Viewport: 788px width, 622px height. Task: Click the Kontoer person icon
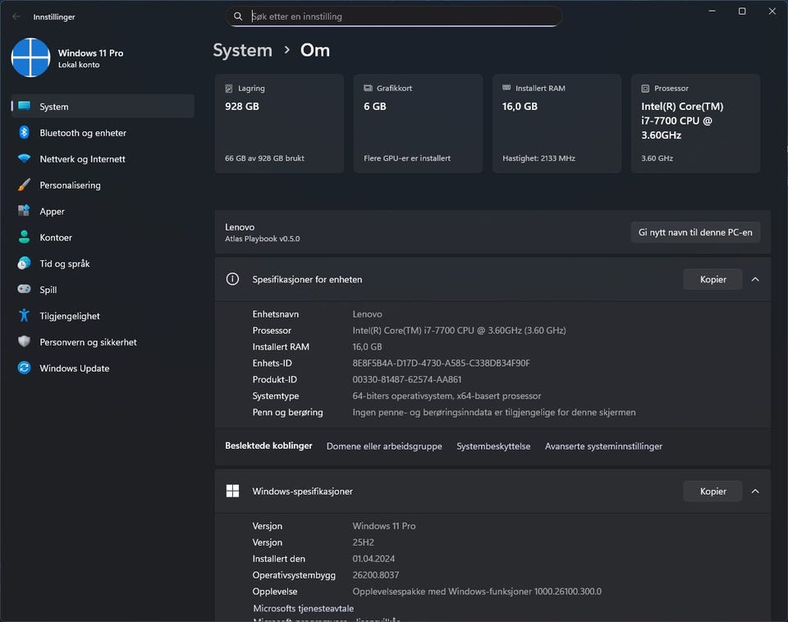coord(24,238)
